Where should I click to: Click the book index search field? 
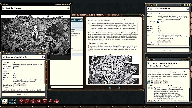(67, 87)
